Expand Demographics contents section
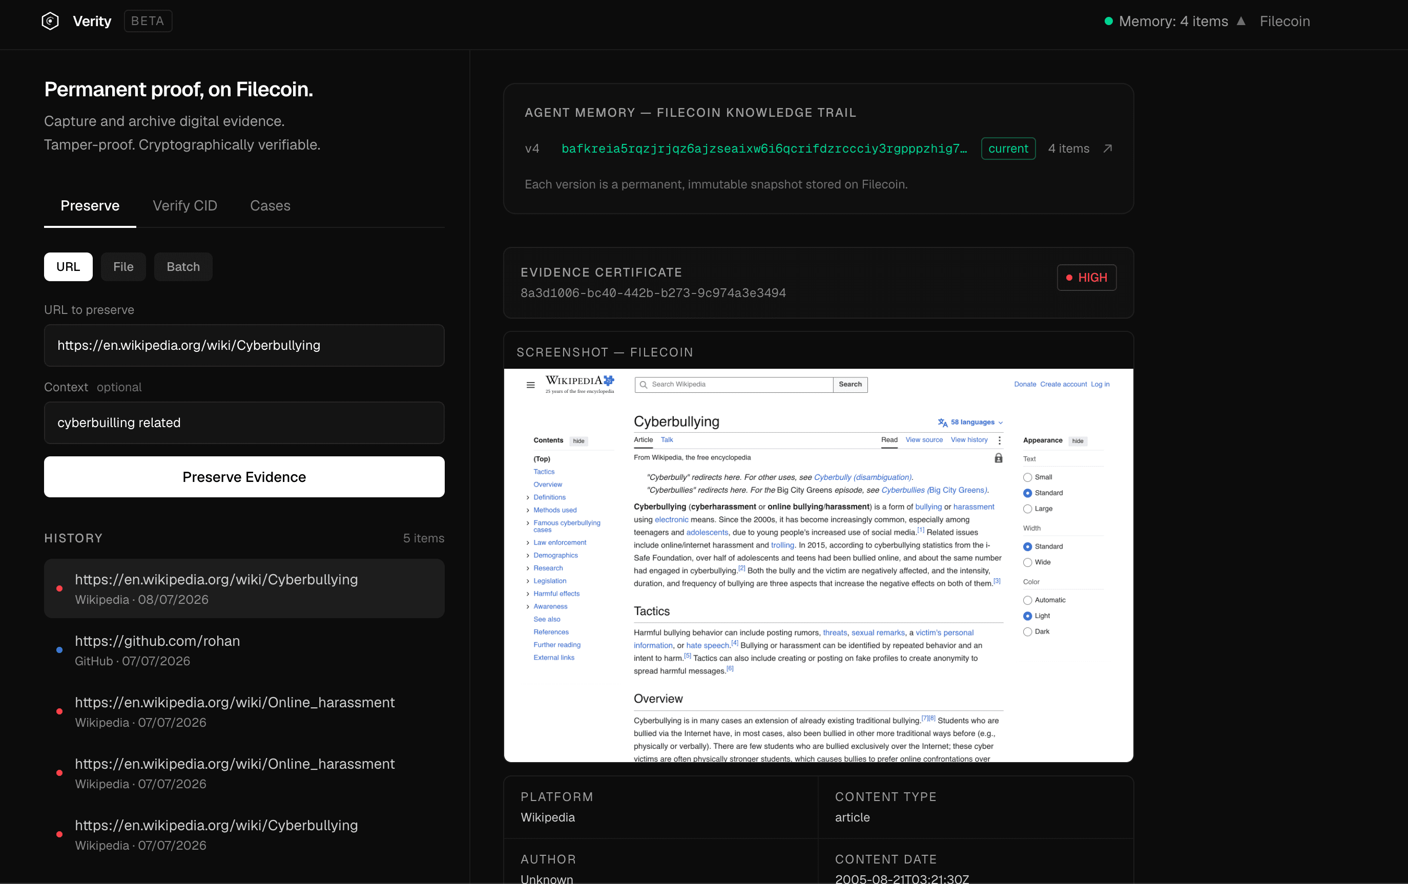This screenshot has height=884, width=1408. tap(528, 556)
